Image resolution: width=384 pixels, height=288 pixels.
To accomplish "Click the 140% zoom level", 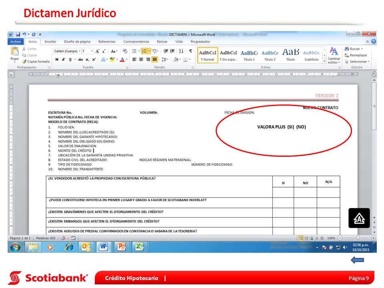I will tap(331, 238).
